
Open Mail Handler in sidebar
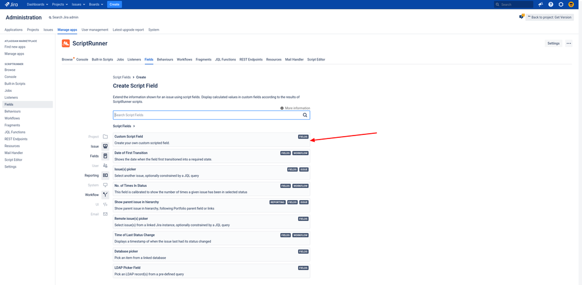point(13,153)
